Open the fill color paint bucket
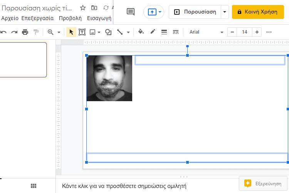Image resolution: width=289 pixels, height=193 pixels. [x=141, y=32]
